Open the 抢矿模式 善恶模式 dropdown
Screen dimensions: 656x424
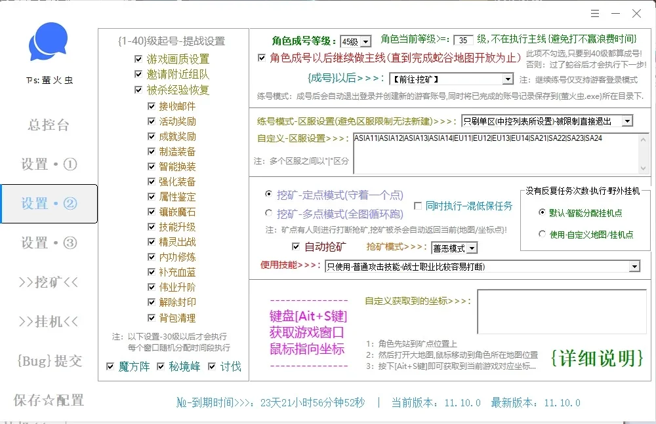pos(455,248)
